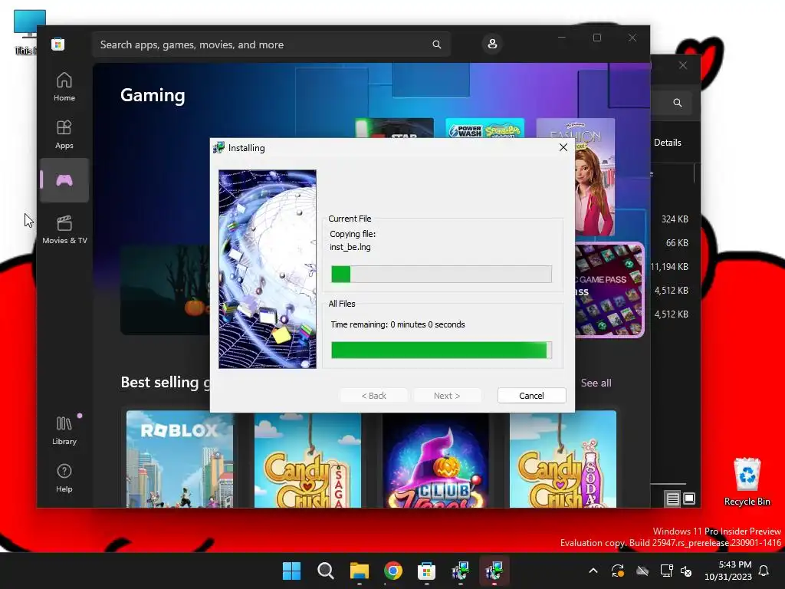Show hidden system tray icons
This screenshot has height=589, width=785.
point(593,571)
